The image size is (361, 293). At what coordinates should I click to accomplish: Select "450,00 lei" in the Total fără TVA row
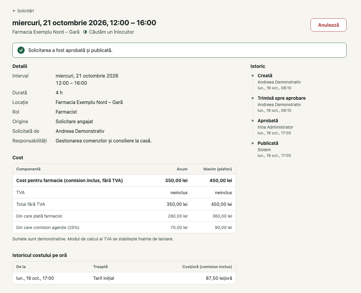pyautogui.click(x=222, y=204)
